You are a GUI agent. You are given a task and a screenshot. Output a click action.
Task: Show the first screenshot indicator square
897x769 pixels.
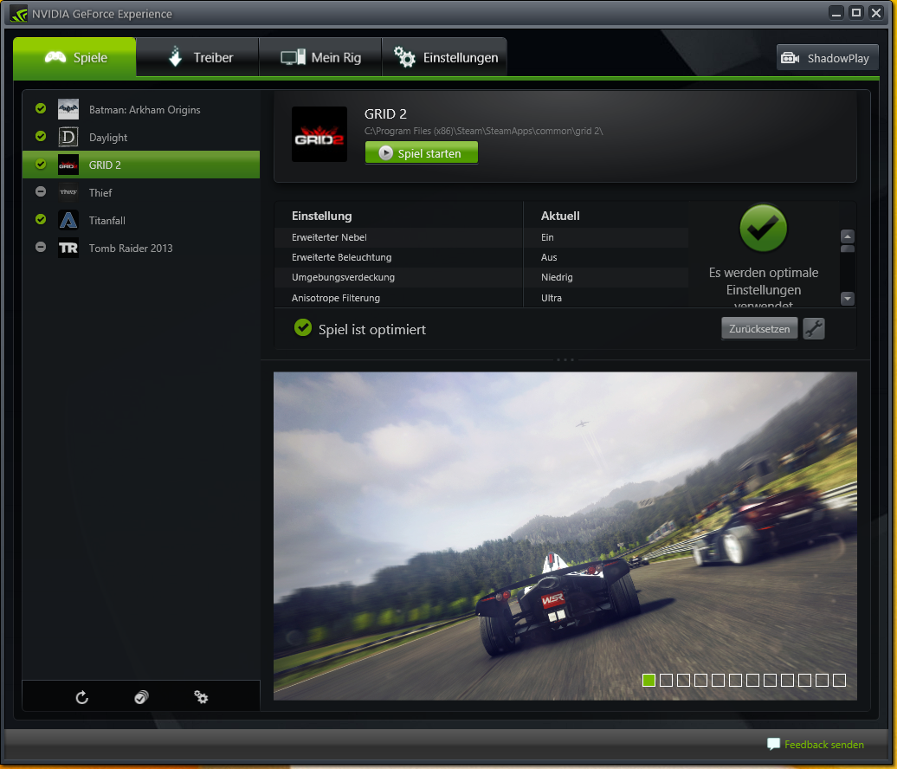click(649, 680)
